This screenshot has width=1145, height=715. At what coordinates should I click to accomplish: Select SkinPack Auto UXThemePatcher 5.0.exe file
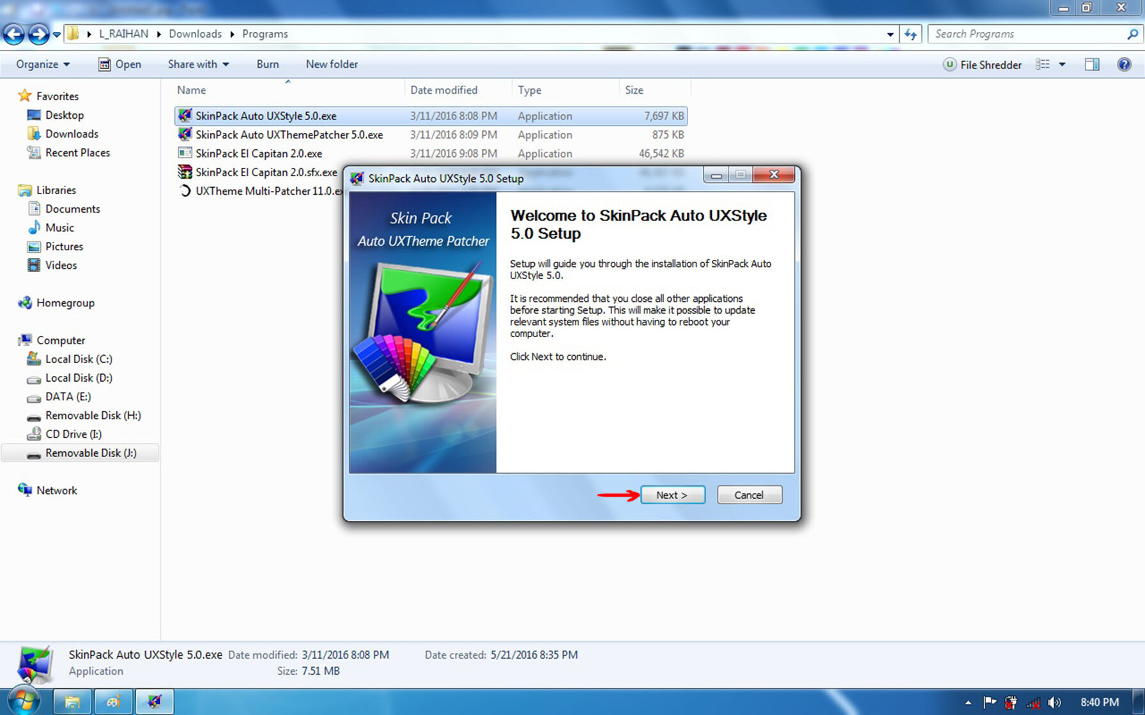tap(431, 135)
